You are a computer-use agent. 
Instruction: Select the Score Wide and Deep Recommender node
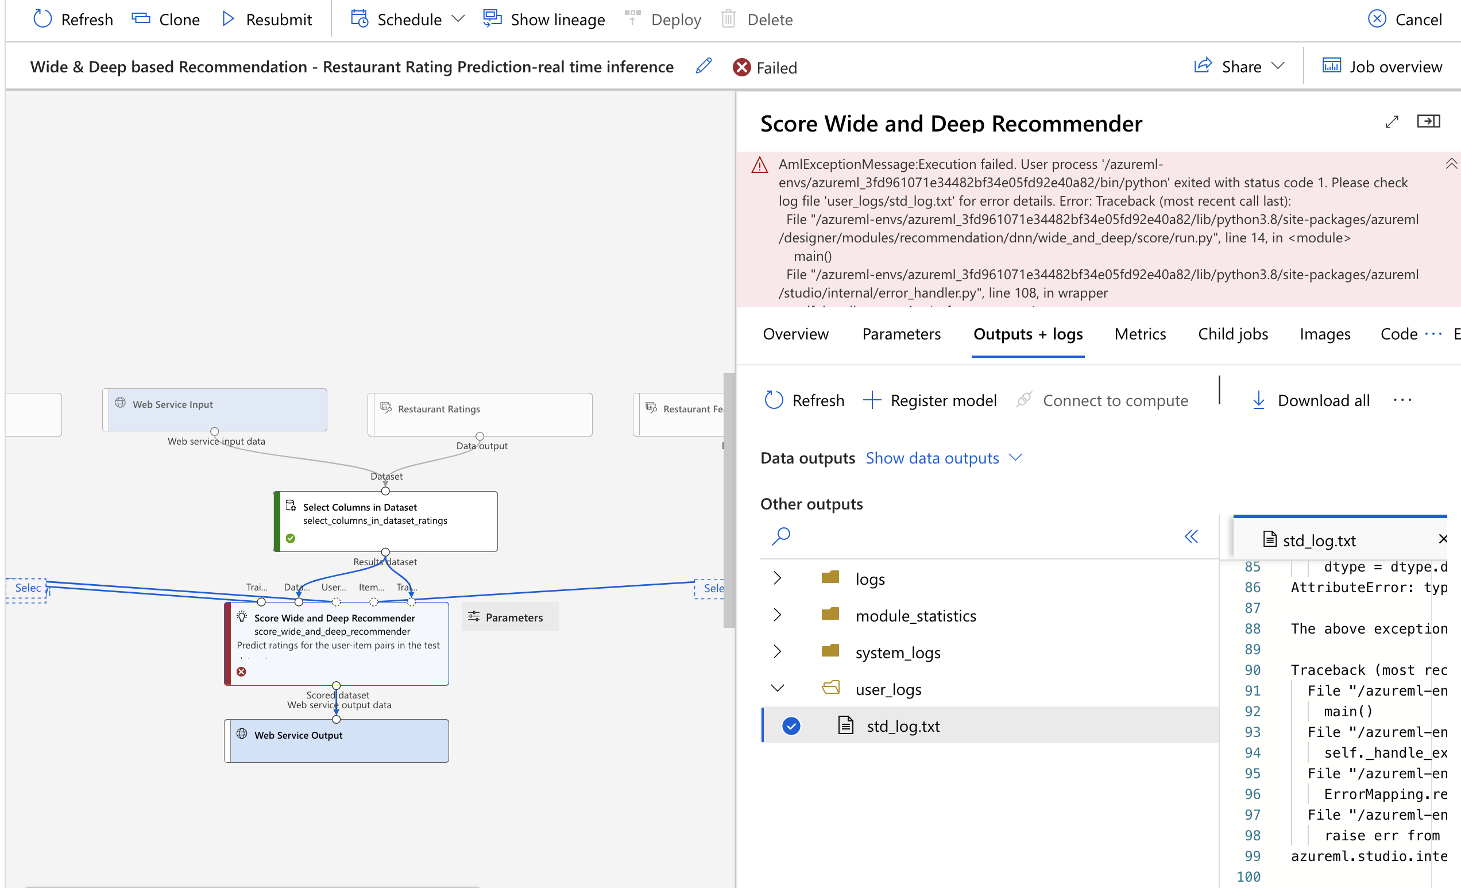pyautogui.click(x=336, y=644)
